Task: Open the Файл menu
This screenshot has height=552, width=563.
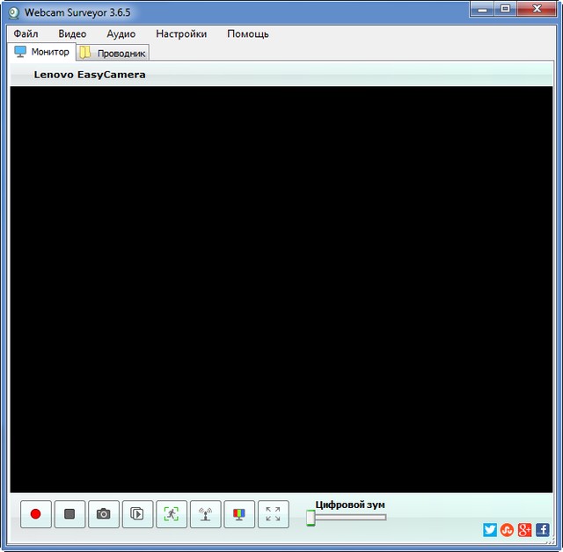Action: [26, 33]
